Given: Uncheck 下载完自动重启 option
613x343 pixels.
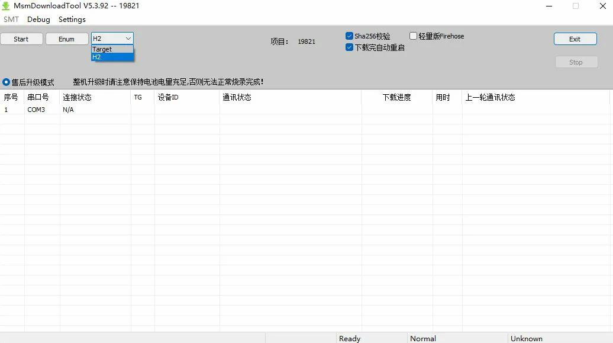Looking at the screenshot, I should [349, 47].
